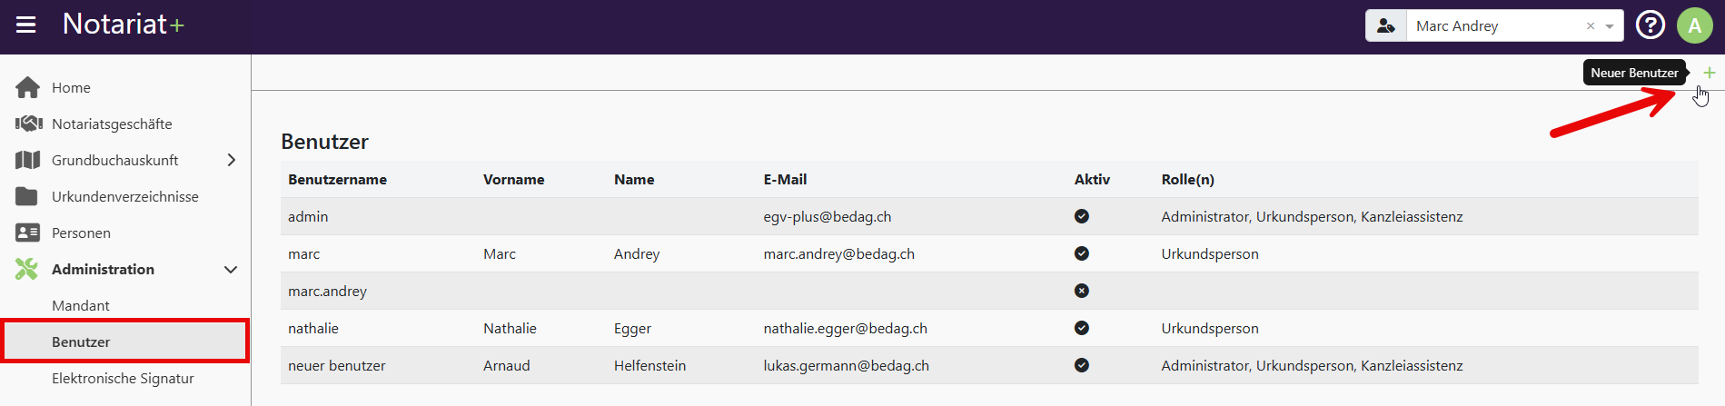Click the Notariatsgeschäfte handshake icon

(x=28, y=124)
